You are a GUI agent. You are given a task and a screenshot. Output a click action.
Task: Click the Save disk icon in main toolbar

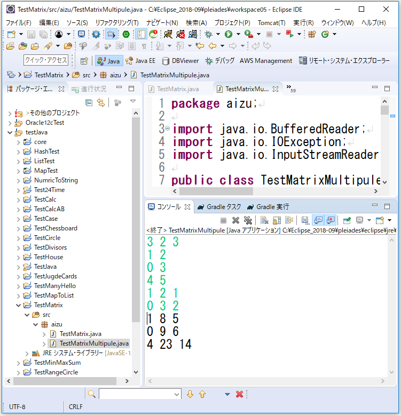[32, 35]
